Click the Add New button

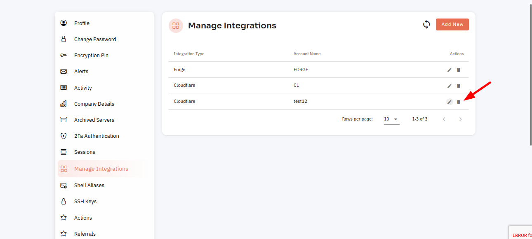point(452,24)
